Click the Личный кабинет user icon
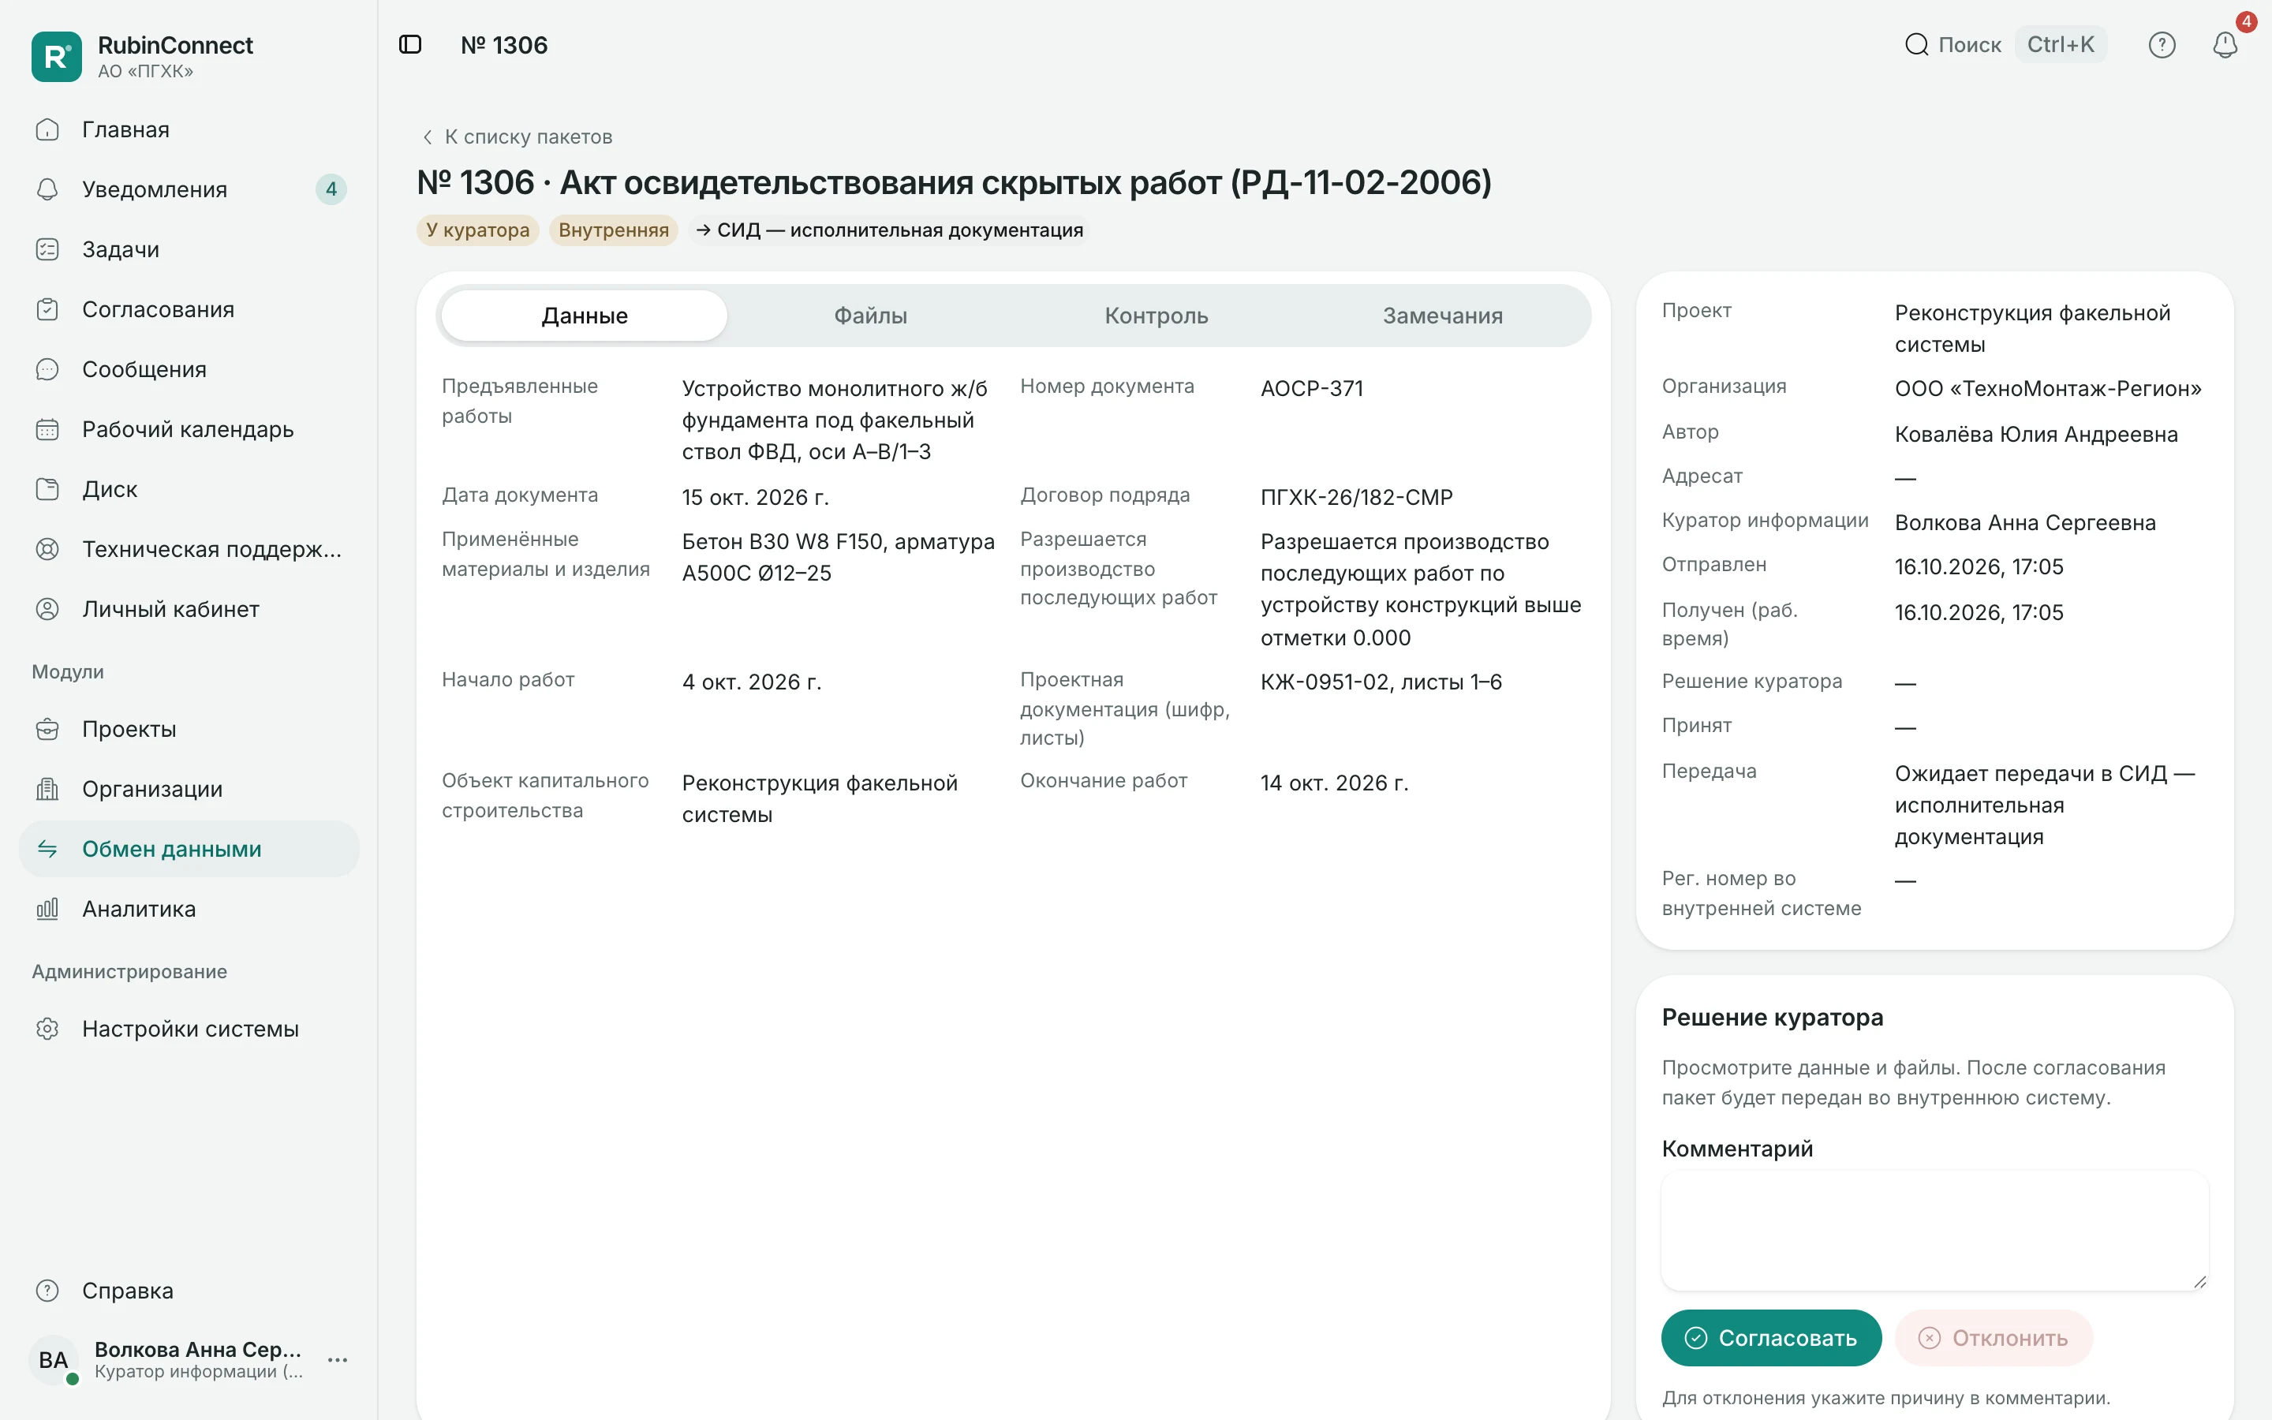Viewport: 2272px width, 1420px height. (47, 608)
